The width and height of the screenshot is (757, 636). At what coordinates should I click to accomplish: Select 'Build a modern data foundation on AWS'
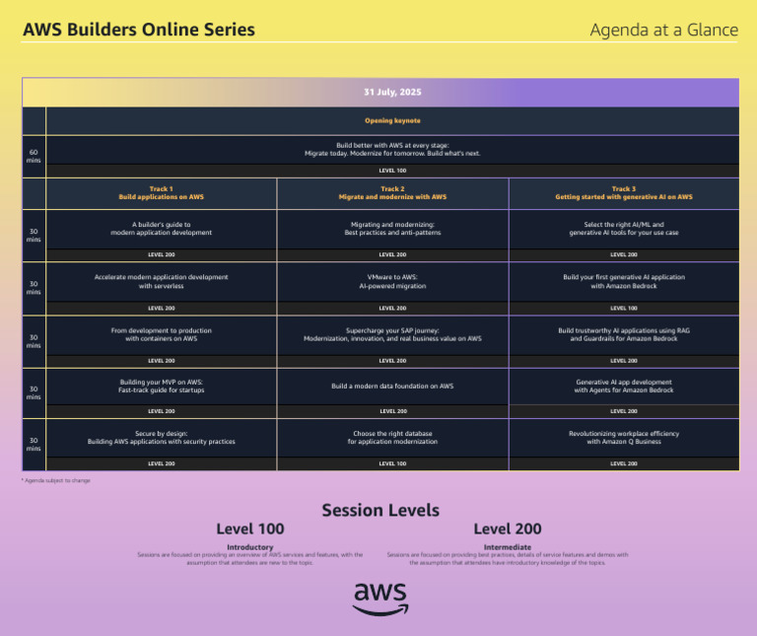tap(392, 387)
